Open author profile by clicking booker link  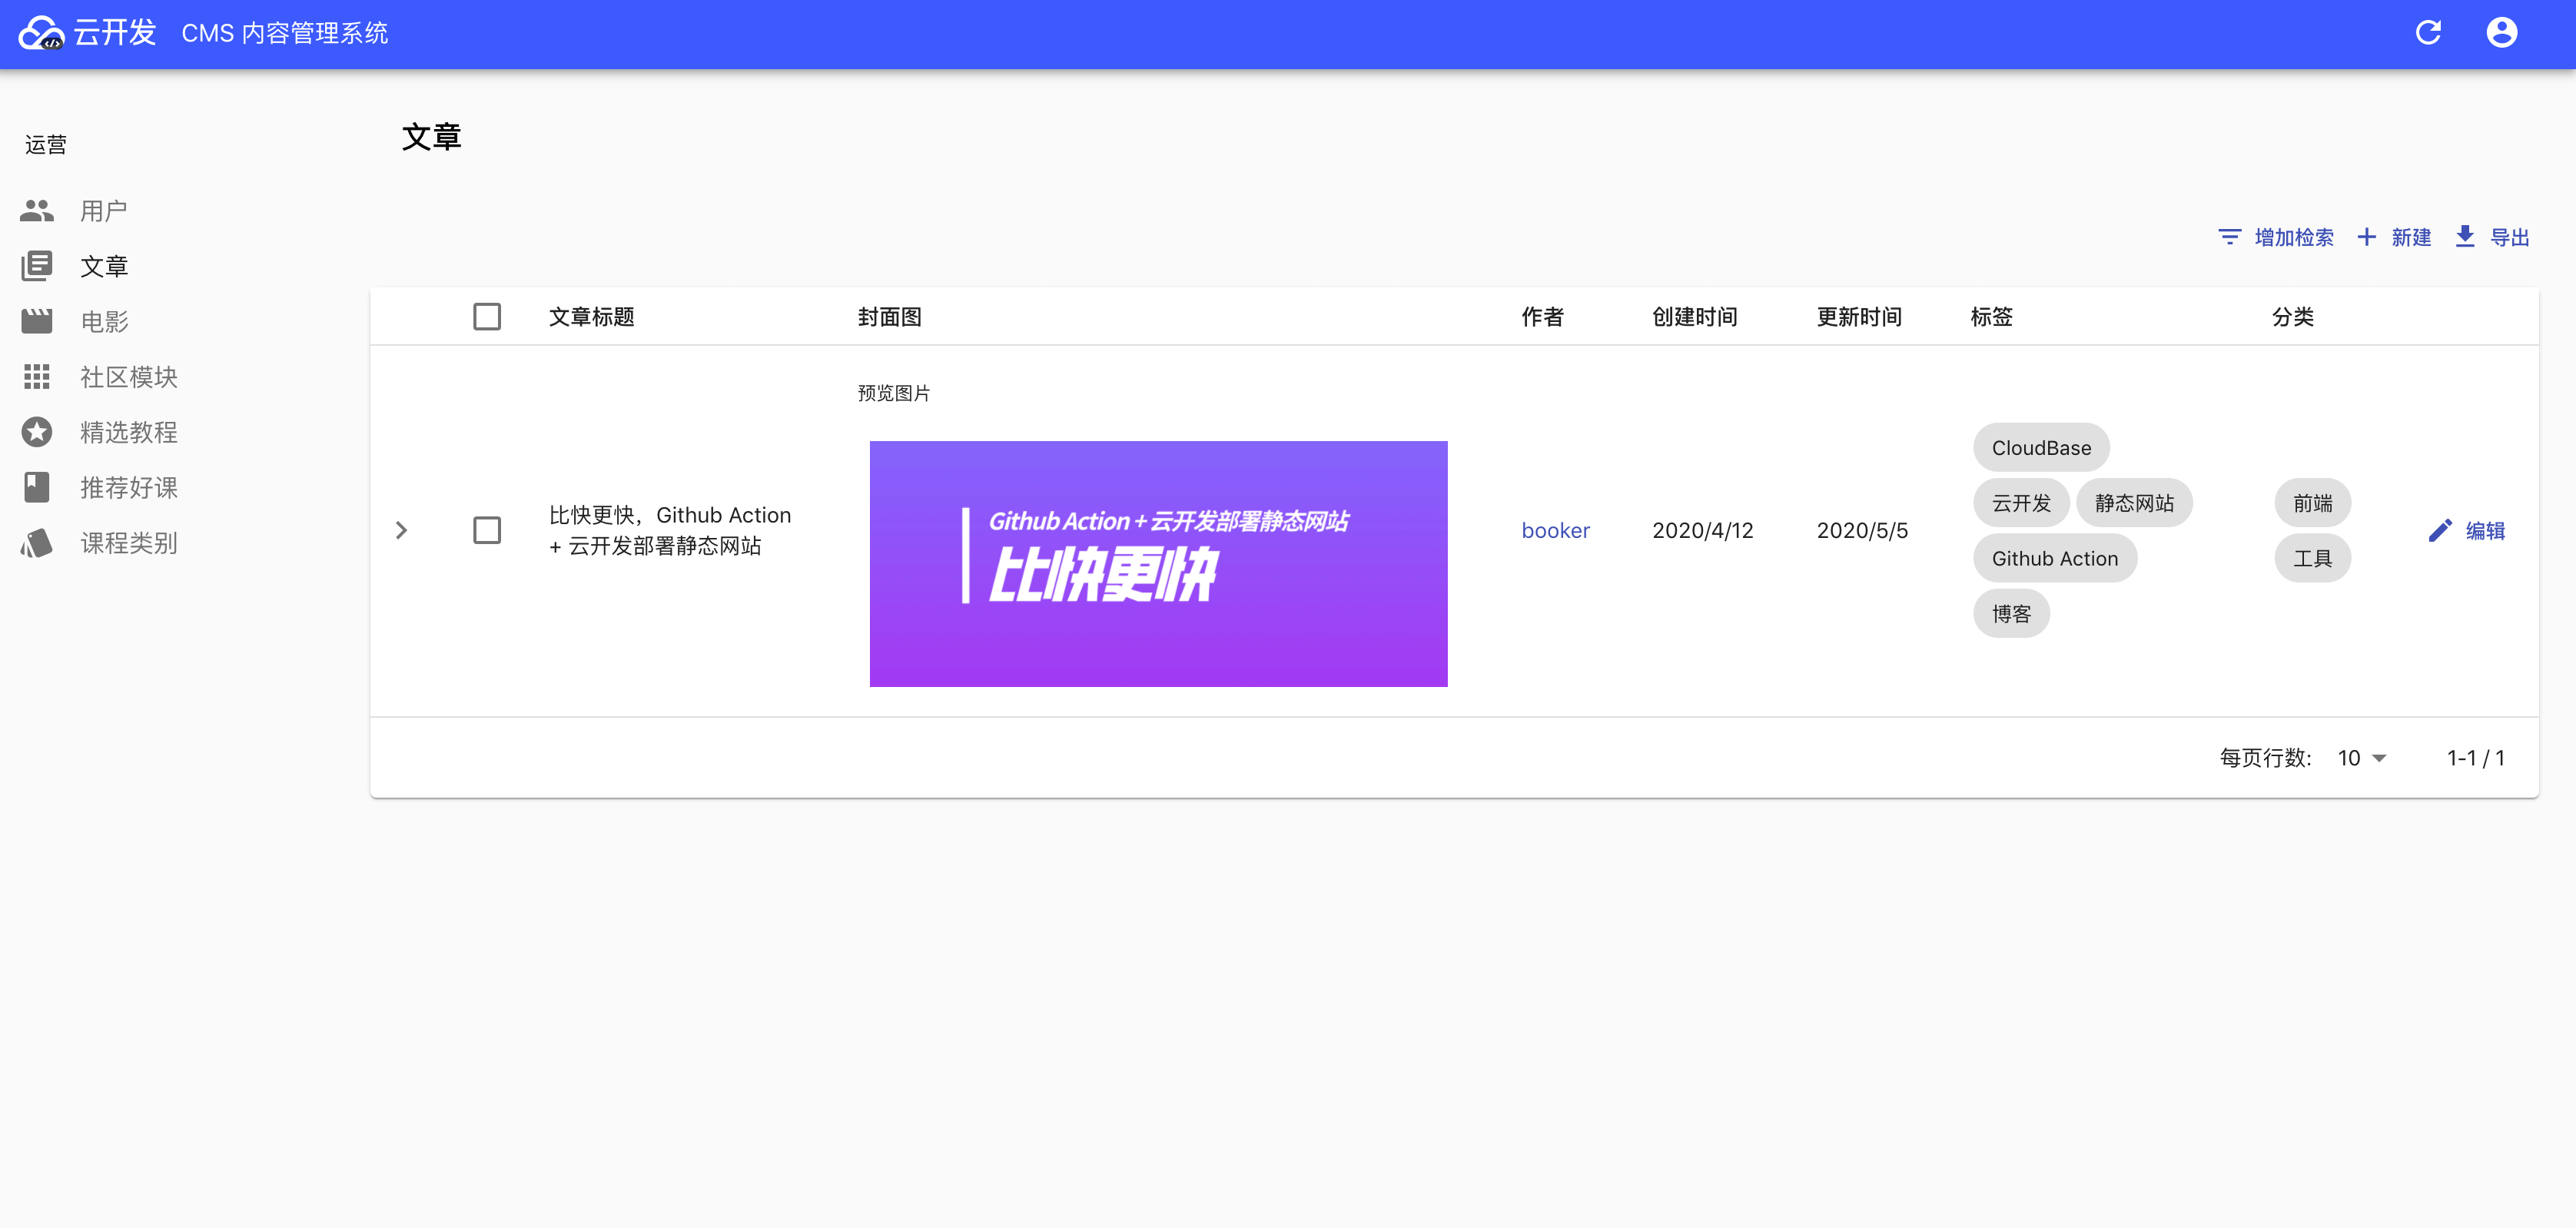tap(1556, 530)
